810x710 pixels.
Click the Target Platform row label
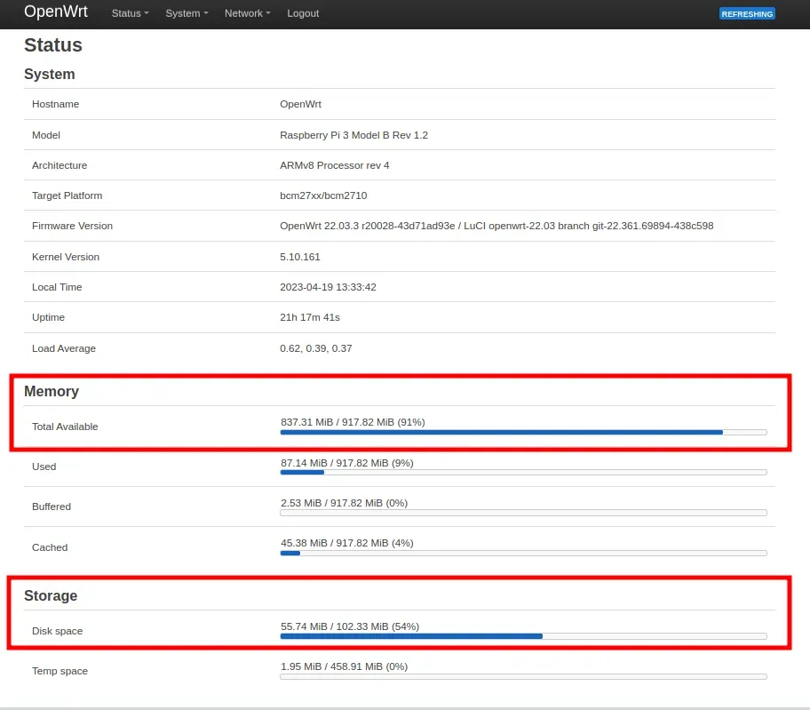pos(67,195)
